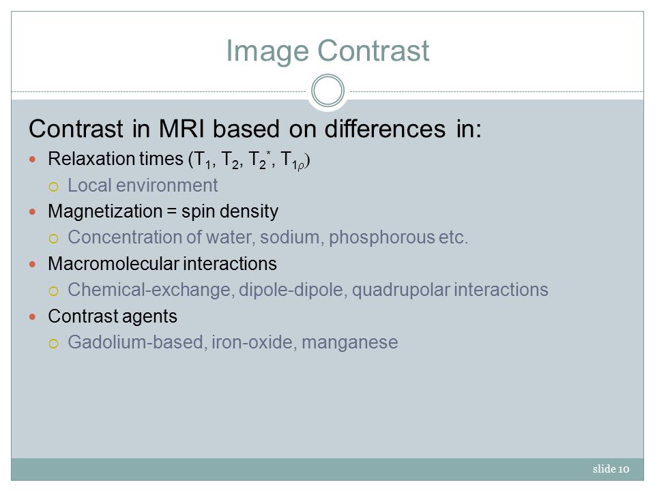Image resolution: width=655 pixels, height=491 pixels.
Task: Select the Chemical-exchange, dipole-dipole line
Action: [x=308, y=291]
